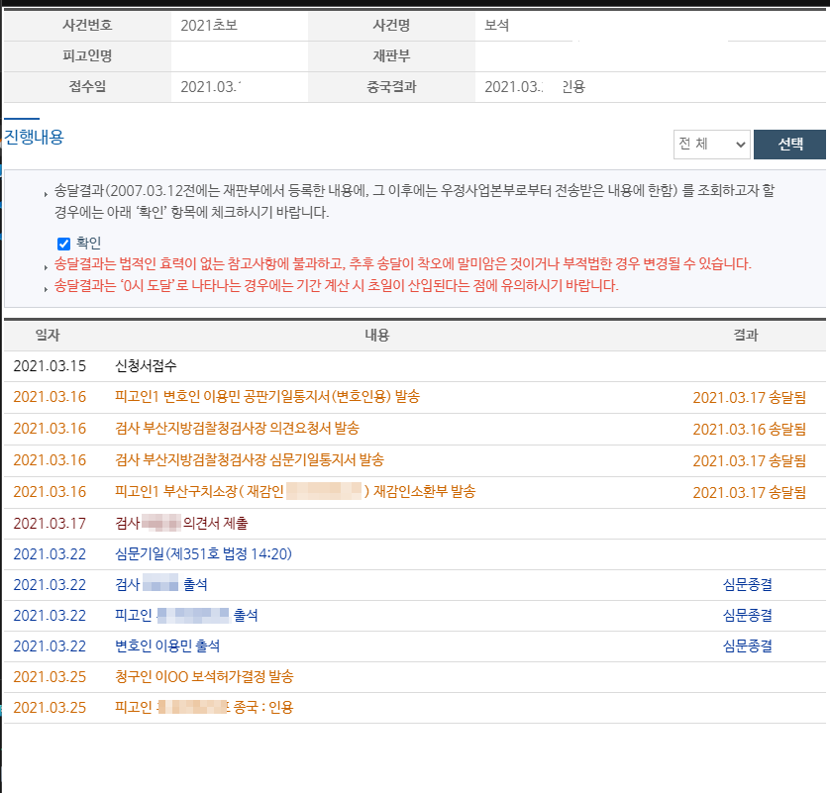Select 심문기일(제351호 법정 14:20) row
The height and width of the screenshot is (793, 830).
click(x=203, y=554)
